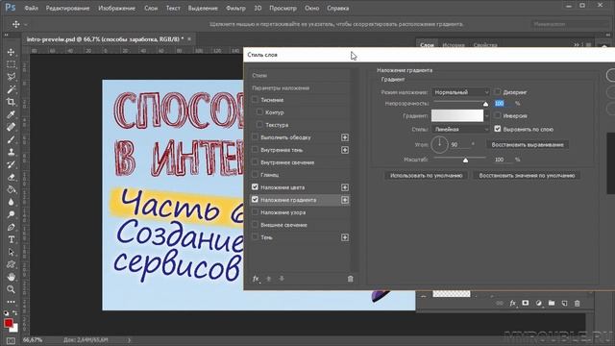
Task: Open Режим наложения dropdown set to Нормальный
Action: [x=460, y=92]
